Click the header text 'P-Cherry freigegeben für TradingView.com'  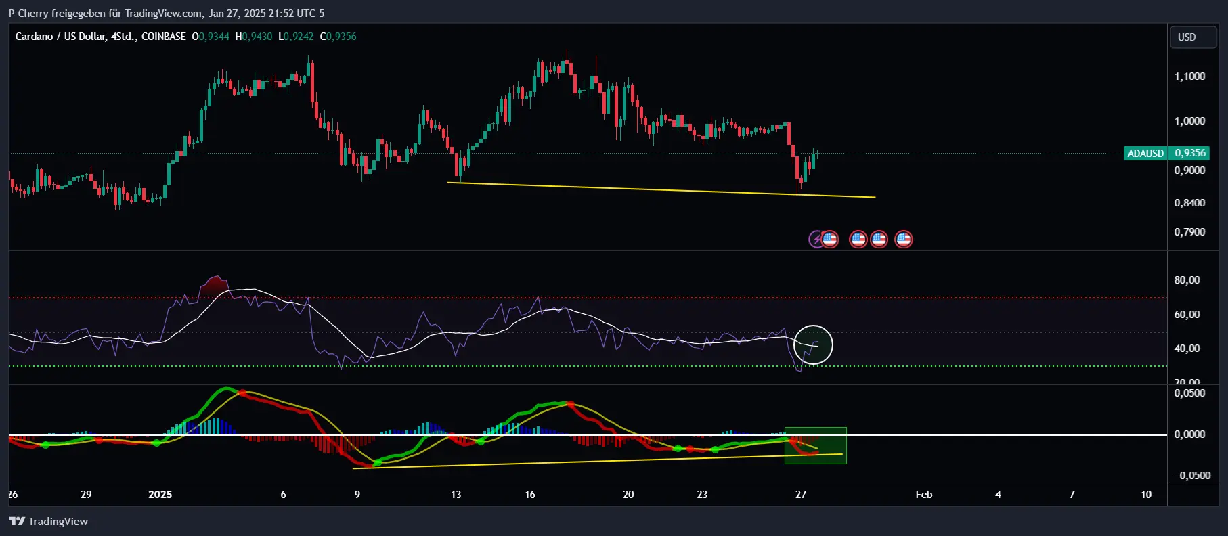coord(105,13)
